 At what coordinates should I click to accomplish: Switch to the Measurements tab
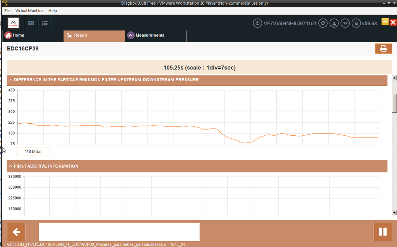click(146, 35)
